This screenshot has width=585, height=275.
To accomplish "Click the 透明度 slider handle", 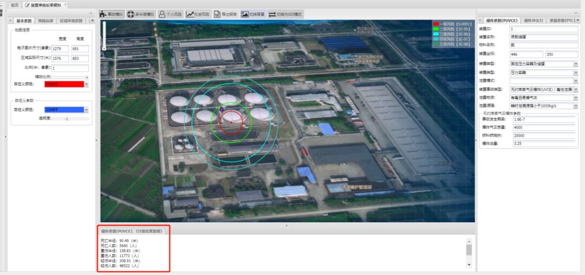I will tap(67, 118).
